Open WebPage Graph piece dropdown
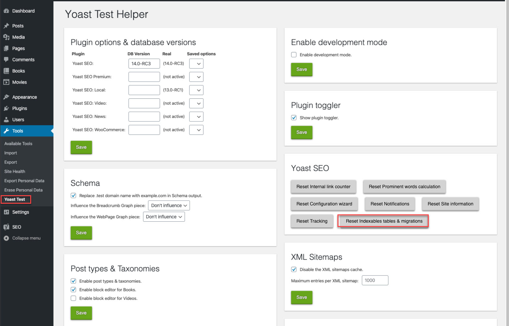Viewport: 509px width, 326px height. click(164, 217)
